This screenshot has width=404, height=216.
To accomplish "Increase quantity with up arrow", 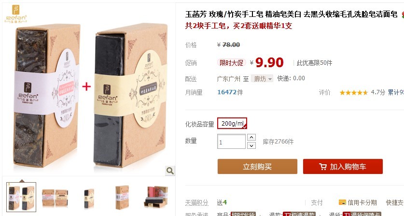I will (x=251, y=137).
